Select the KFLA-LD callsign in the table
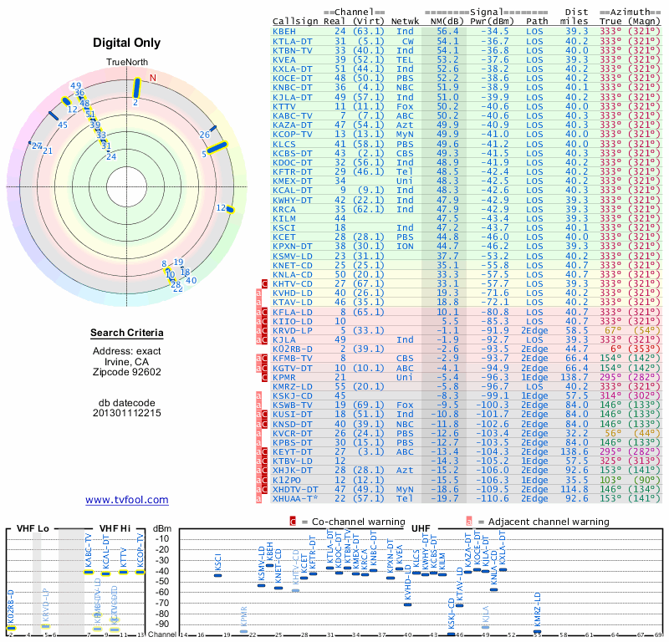The image size is (669, 642). pyautogui.click(x=293, y=312)
